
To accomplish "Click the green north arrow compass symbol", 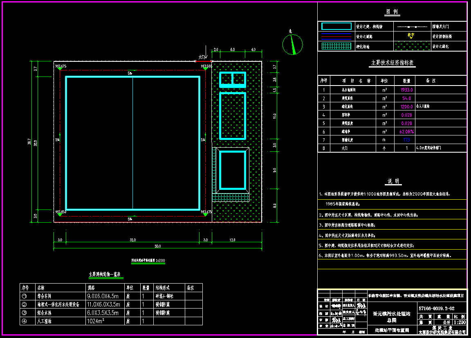I will coord(292,44).
